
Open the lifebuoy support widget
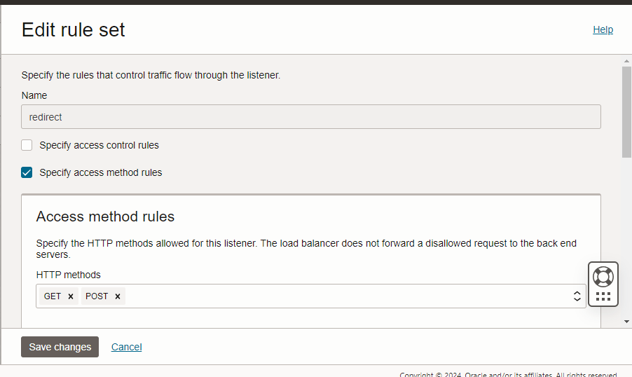coord(603,275)
